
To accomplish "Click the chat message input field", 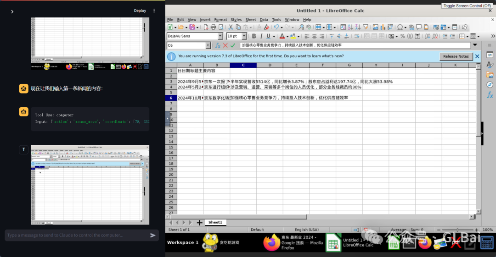I will coord(76,235).
